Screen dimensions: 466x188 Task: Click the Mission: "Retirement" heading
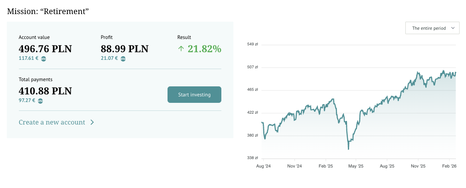[x=48, y=11]
